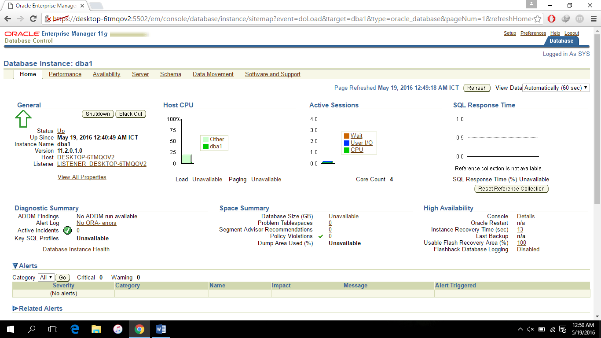Click the Chrome taskbar icon
The width and height of the screenshot is (601, 338).
(139, 329)
